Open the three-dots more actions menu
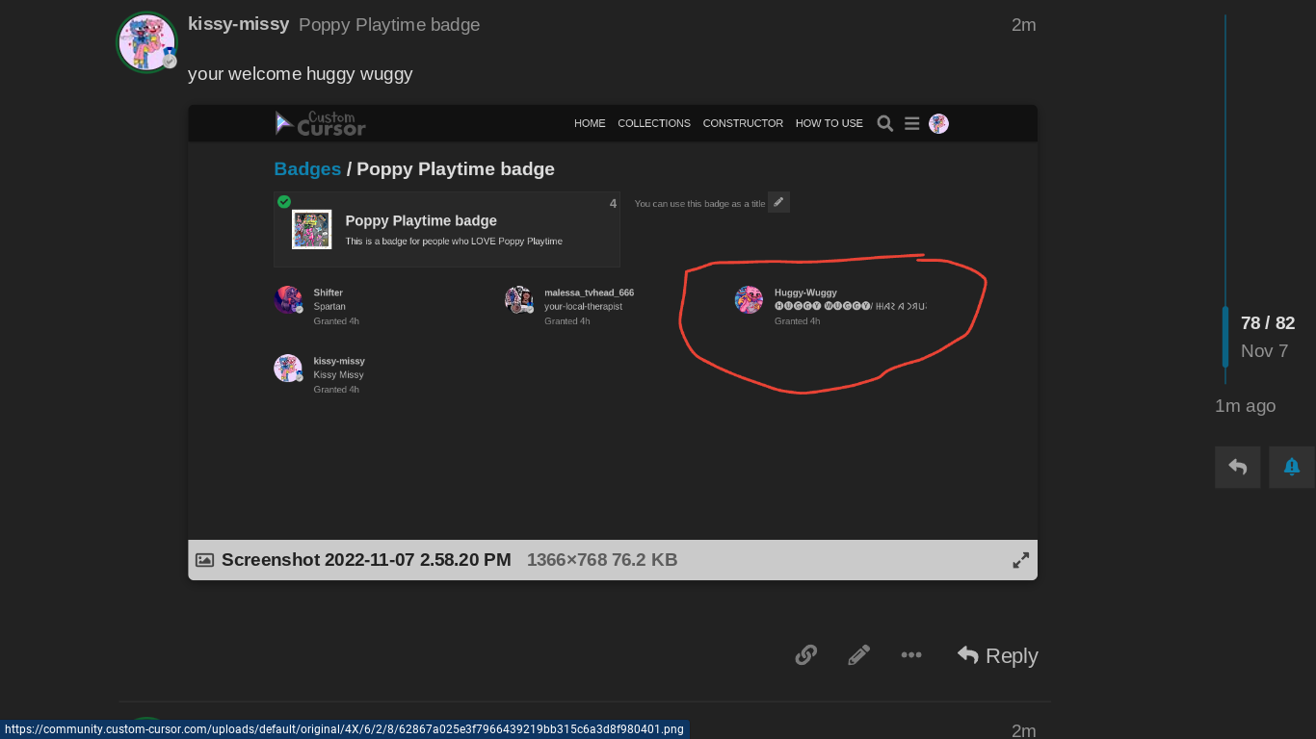1316x739 pixels. (x=911, y=655)
